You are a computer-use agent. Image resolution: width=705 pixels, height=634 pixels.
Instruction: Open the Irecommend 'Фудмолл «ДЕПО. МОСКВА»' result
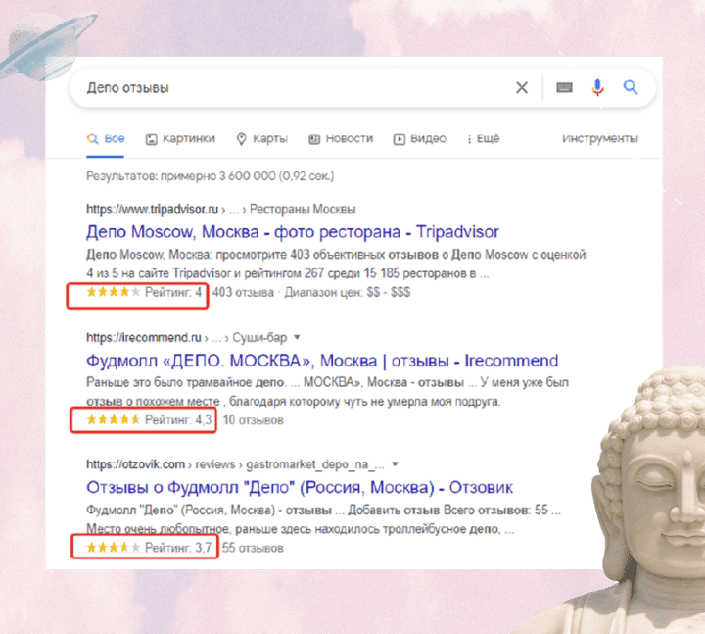coord(322,361)
